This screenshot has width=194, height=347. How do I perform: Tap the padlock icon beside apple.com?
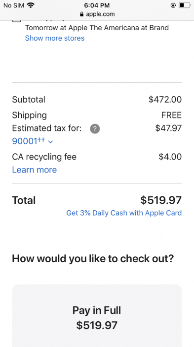tap(82, 14)
